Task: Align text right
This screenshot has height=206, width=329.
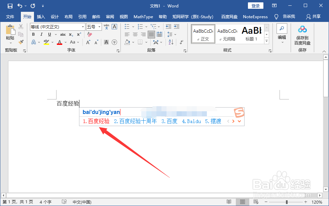Action: pos(143,34)
